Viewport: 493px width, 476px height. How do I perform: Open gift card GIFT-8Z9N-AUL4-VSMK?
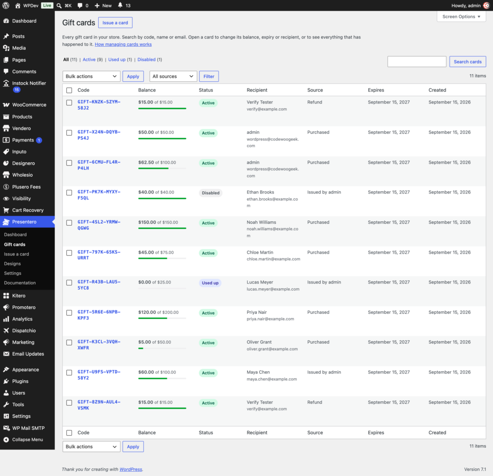[x=99, y=405]
